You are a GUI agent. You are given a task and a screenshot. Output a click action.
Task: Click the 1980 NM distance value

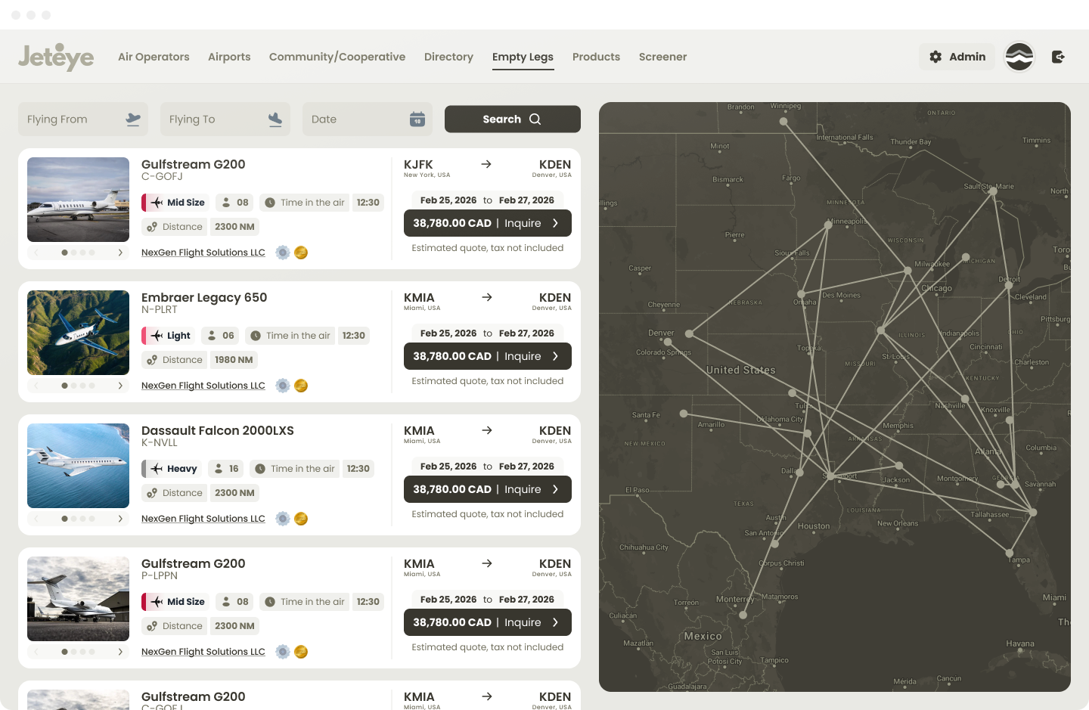234,360
